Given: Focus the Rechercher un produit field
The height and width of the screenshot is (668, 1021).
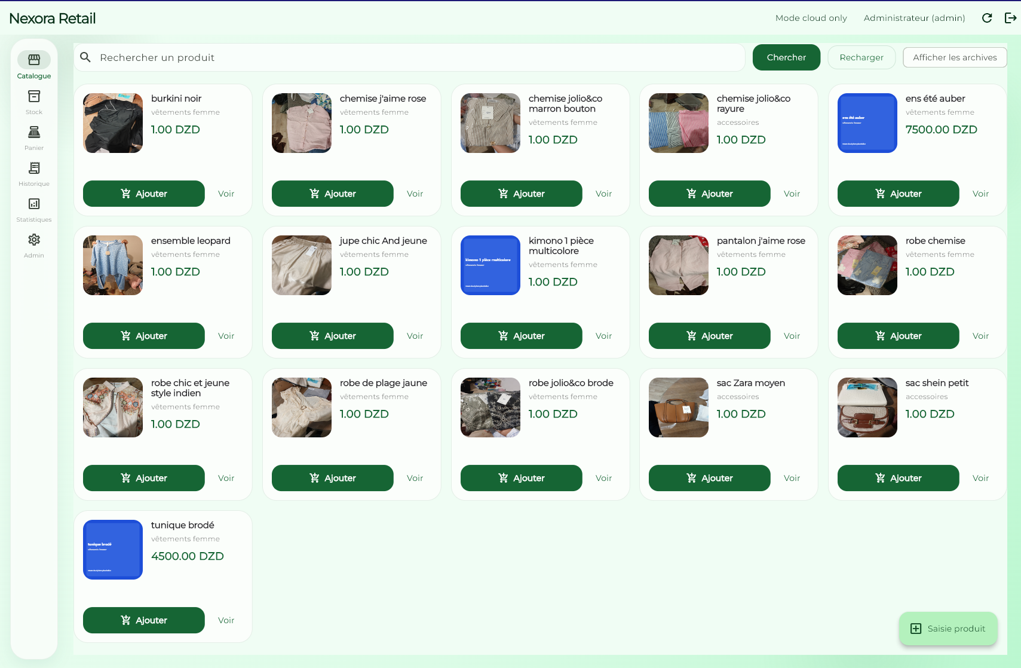Looking at the screenshot, I should click(409, 57).
